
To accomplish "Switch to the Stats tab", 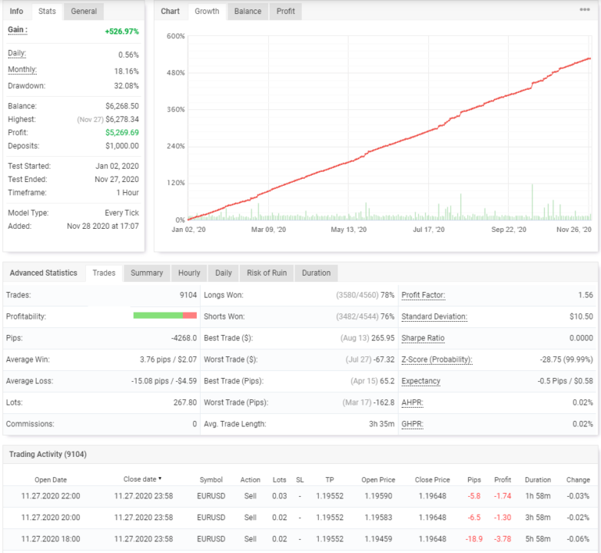I will point(47,12).
